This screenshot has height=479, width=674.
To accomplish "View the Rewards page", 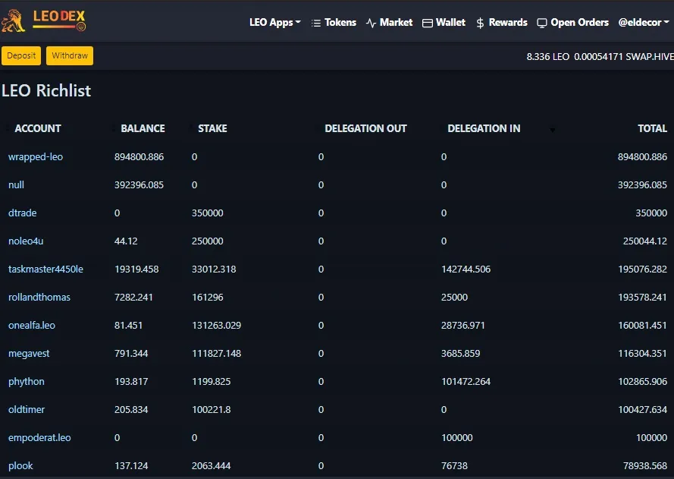I will (x=502, y=22).
